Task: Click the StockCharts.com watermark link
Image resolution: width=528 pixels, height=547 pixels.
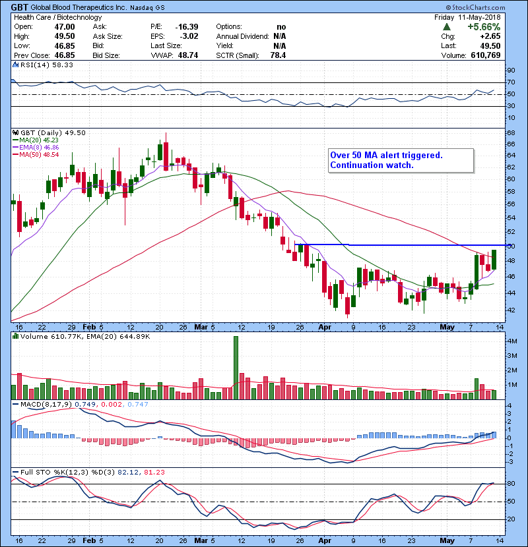Action: (475, 7)
